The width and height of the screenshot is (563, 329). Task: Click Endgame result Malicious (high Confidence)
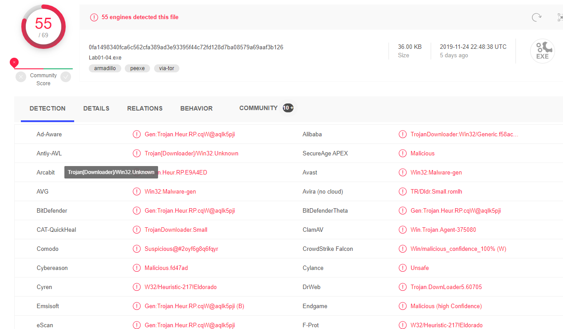(x=446, y=306)
